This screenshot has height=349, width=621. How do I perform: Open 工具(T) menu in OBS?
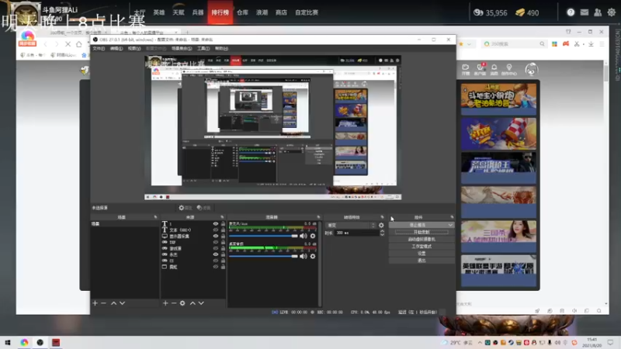coord(203,49)
